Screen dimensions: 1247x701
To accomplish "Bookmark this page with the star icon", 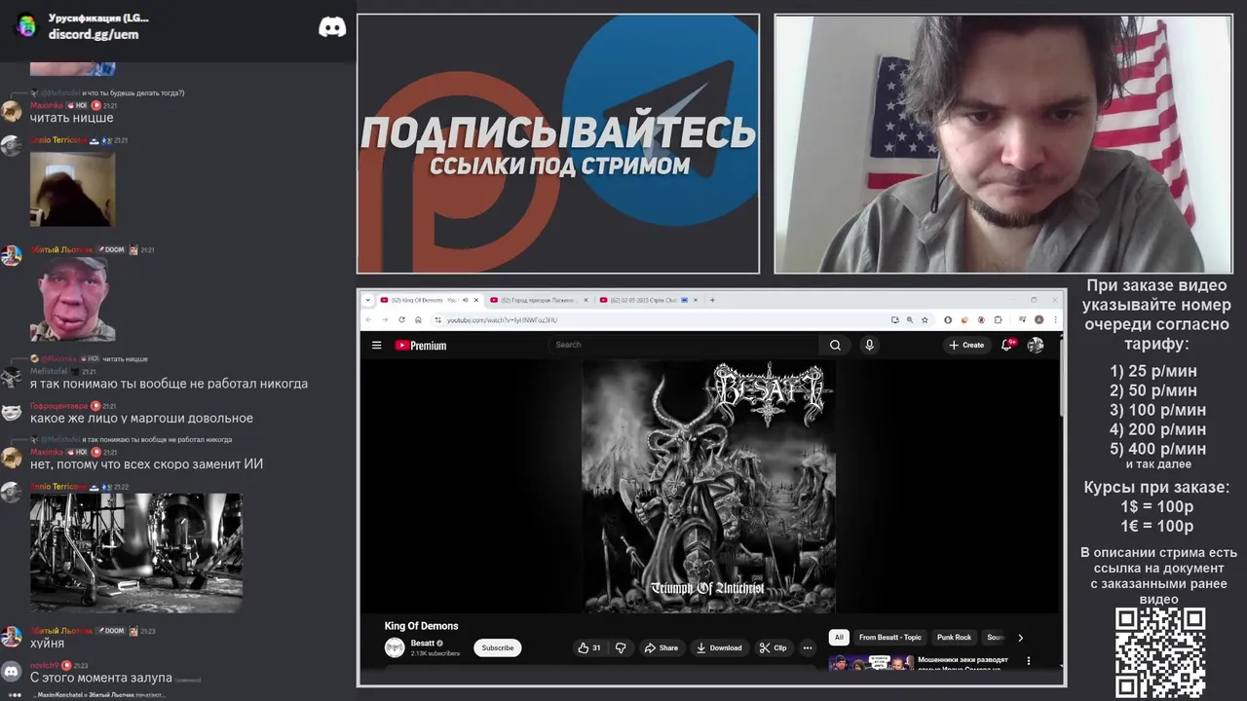I will point(925,319).
